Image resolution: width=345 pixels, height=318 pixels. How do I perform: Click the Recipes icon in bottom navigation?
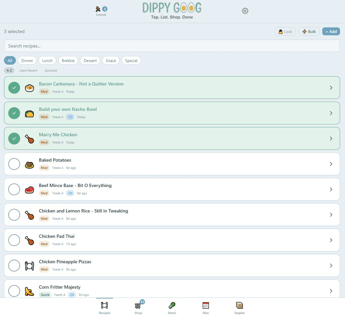(x=104, y=305)
